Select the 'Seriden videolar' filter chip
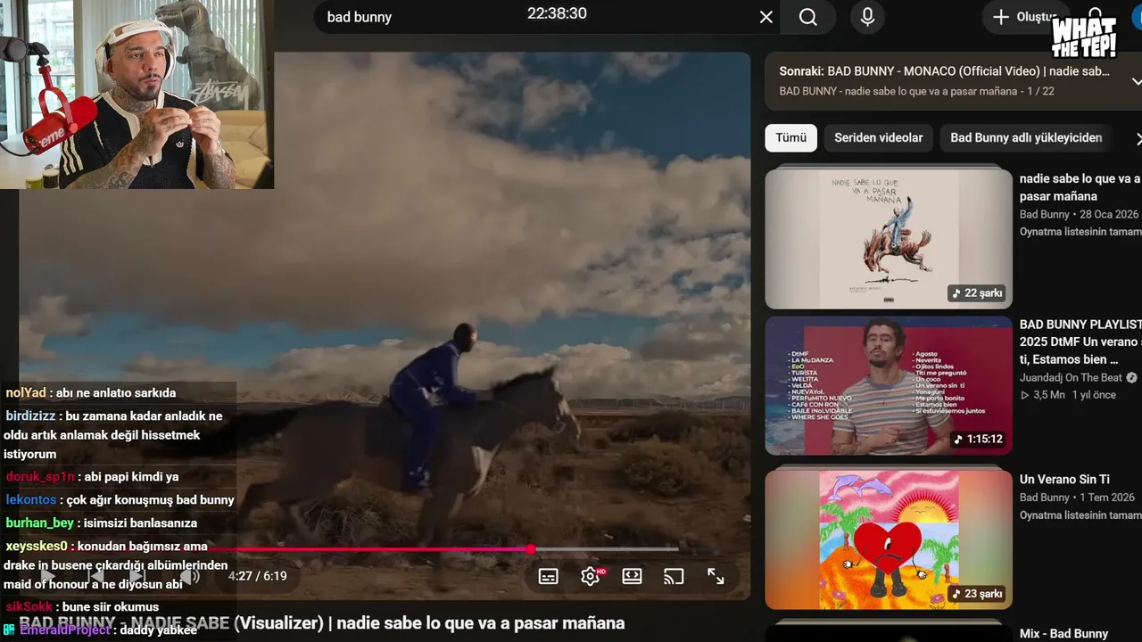1142x642 pixels. (879, 137)
